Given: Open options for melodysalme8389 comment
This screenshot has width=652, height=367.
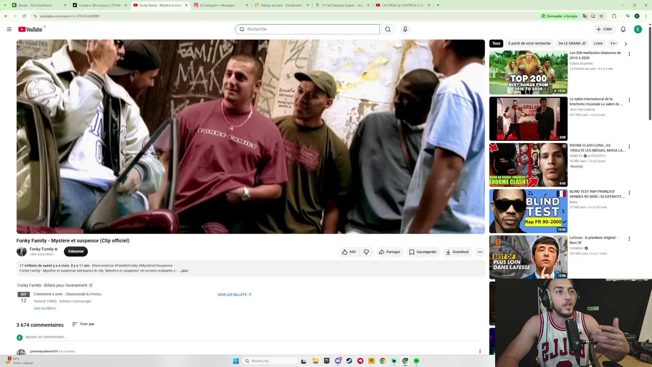Looking at the screenshot, I should pyautogui.click(x=480, y=351).
